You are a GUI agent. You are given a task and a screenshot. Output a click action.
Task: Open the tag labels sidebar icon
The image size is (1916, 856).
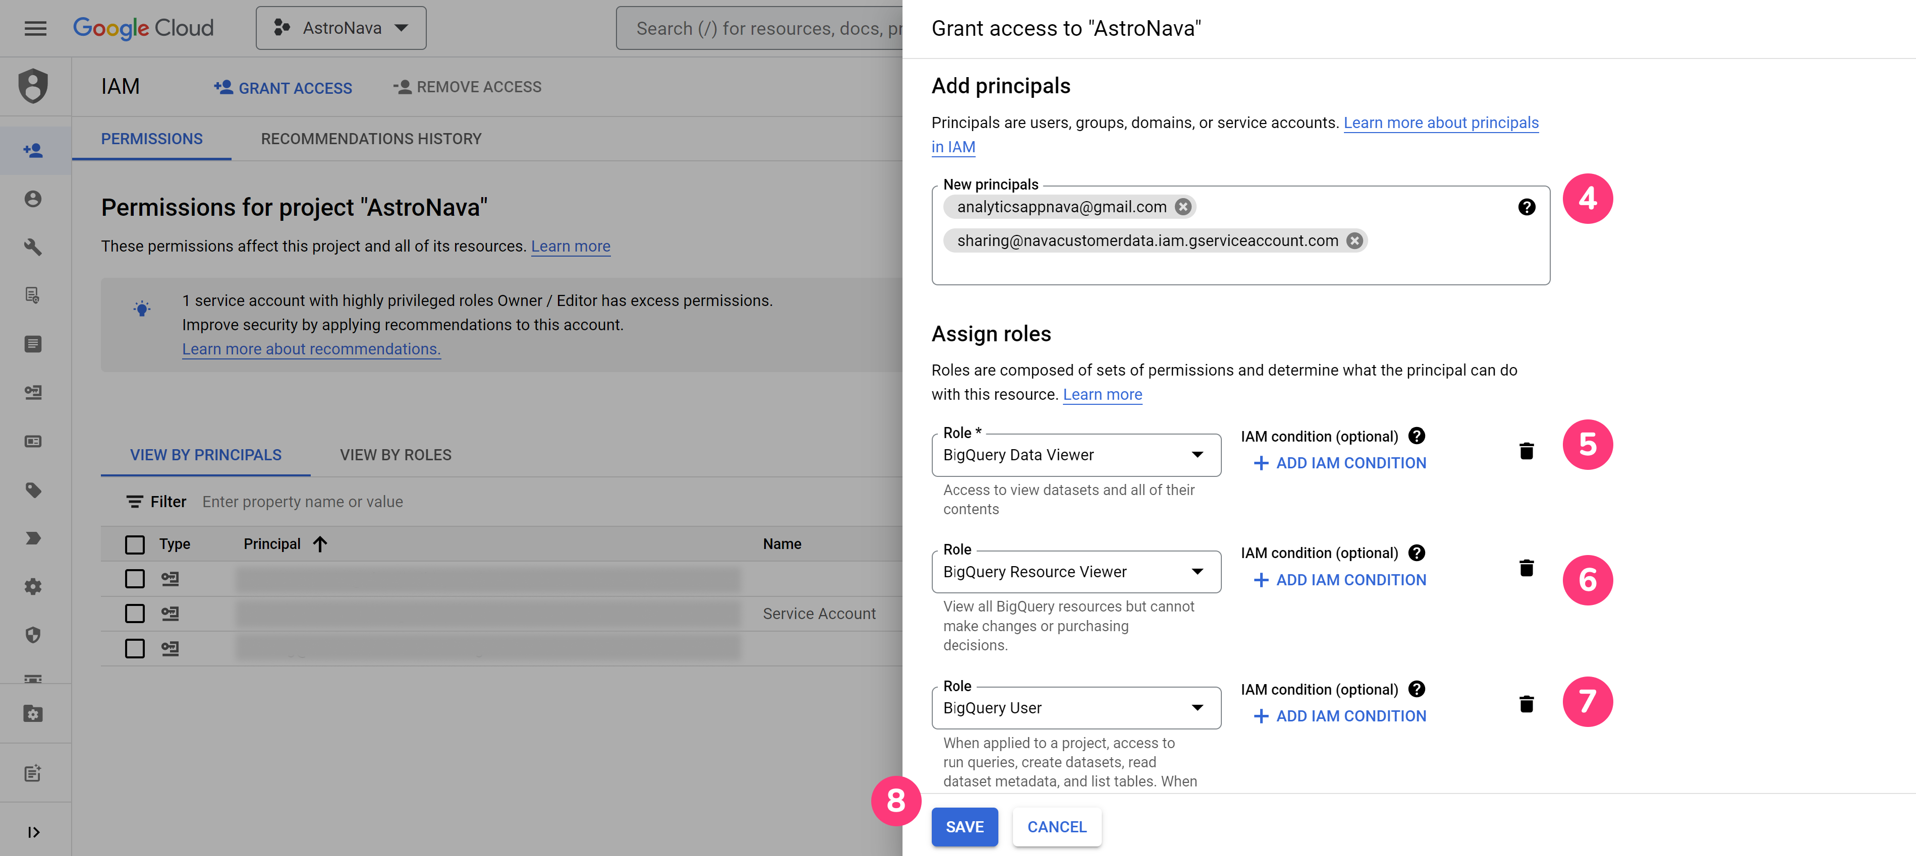[33, 490]
